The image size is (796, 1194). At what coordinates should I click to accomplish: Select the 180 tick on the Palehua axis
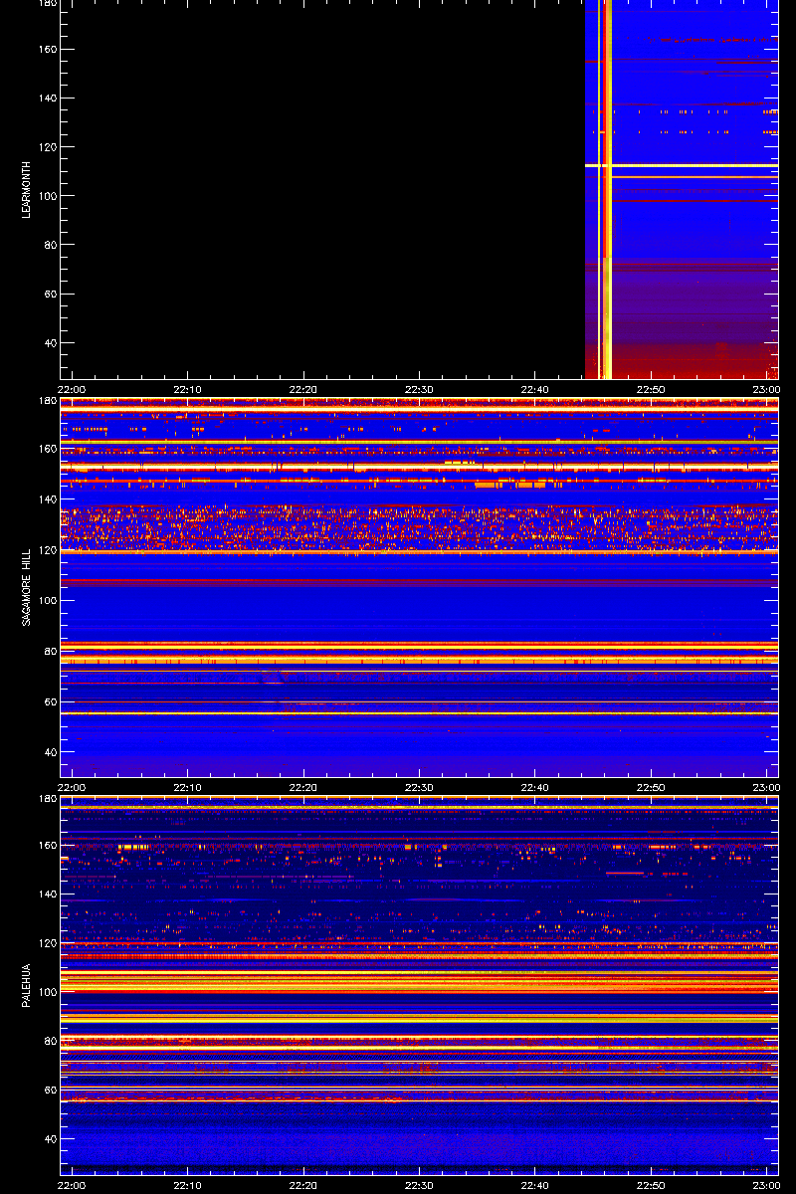(46, 800)
